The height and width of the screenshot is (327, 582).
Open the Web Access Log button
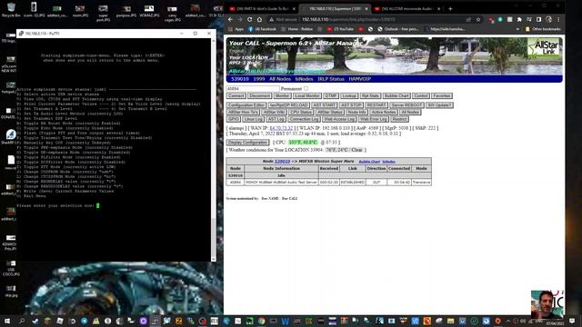tap(339, 119)
